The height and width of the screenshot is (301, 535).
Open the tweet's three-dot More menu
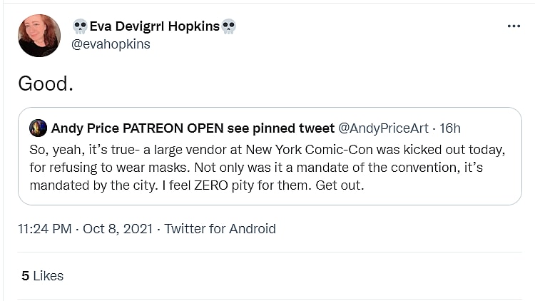(514, 26)
